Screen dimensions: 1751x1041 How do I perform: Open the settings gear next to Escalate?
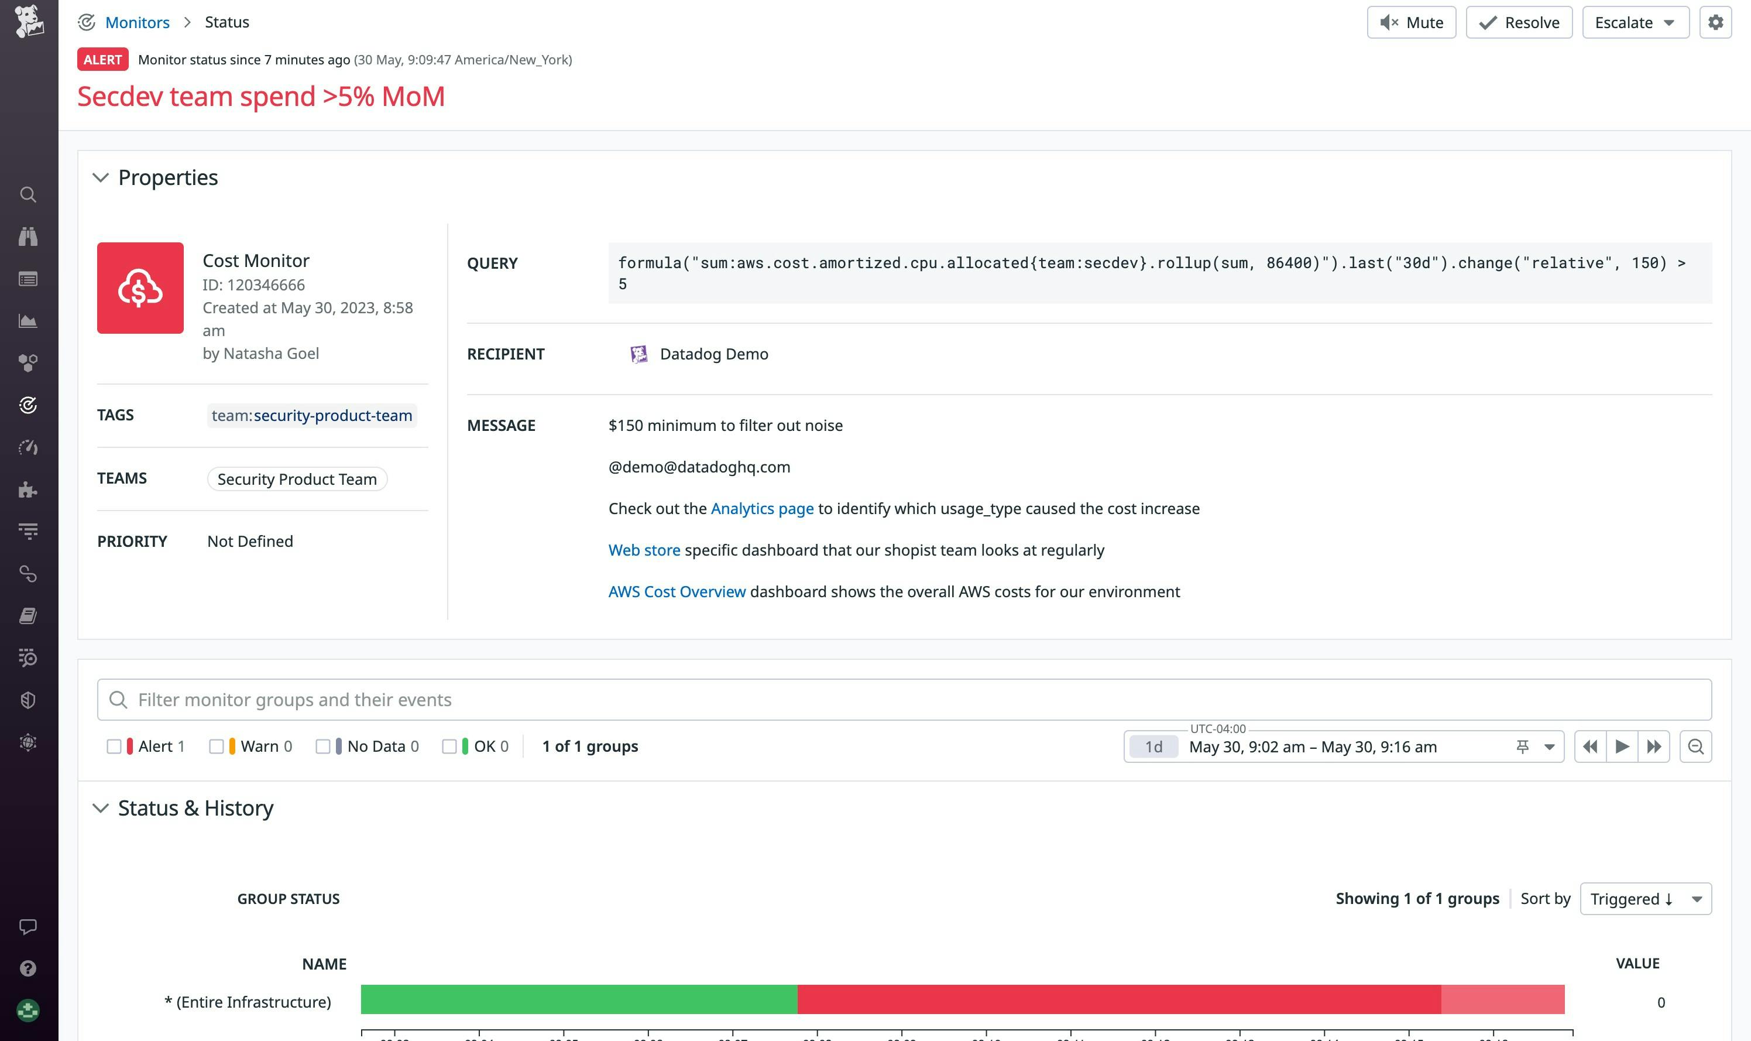(1715, 22)
